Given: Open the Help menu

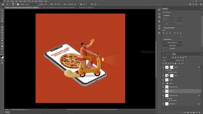Looking at the screenshot, I should 46,1.
